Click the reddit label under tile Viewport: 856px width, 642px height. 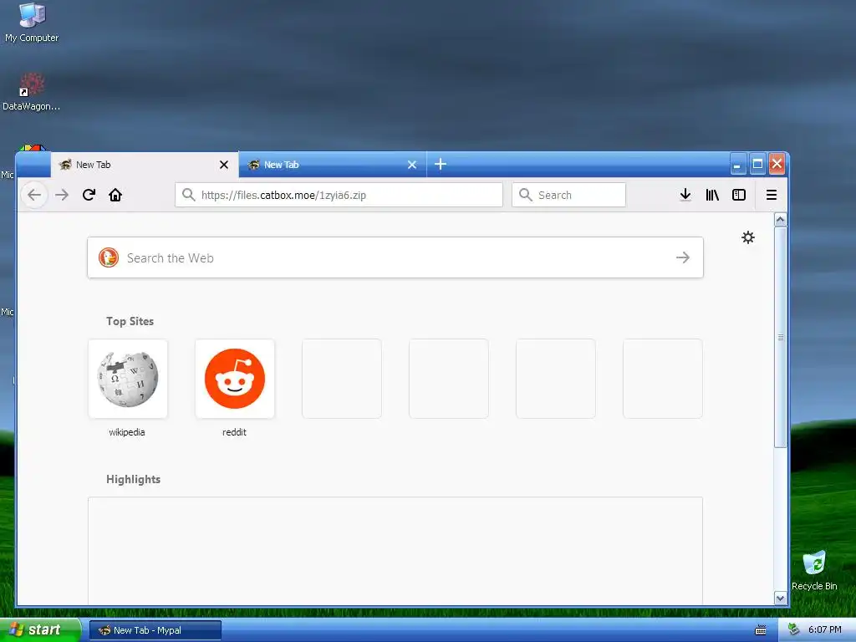click(x=234, y=432)
